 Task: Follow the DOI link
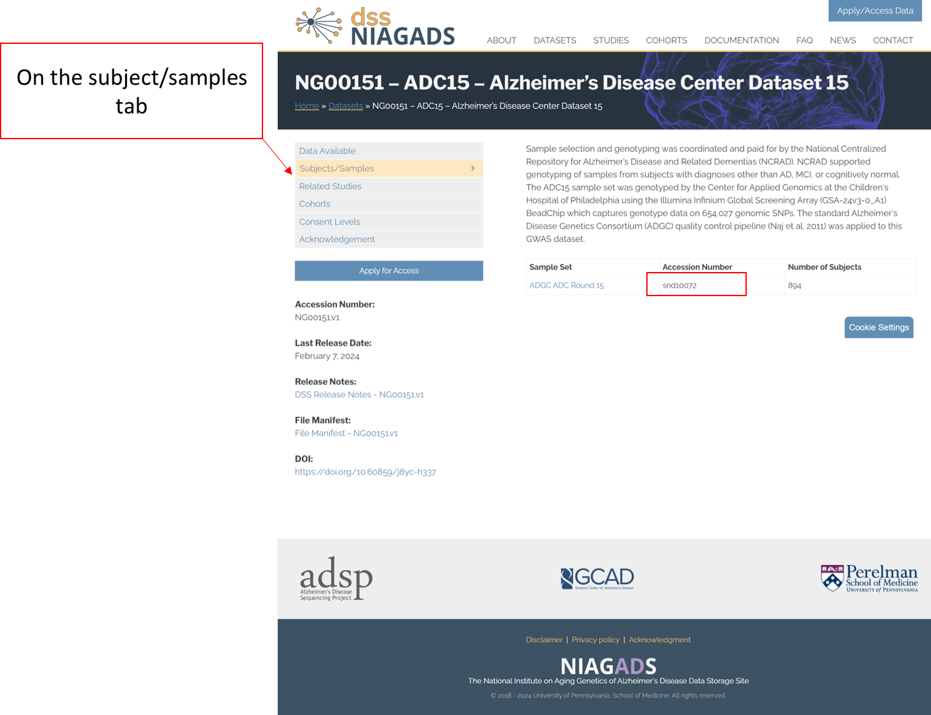coord(365,472)
